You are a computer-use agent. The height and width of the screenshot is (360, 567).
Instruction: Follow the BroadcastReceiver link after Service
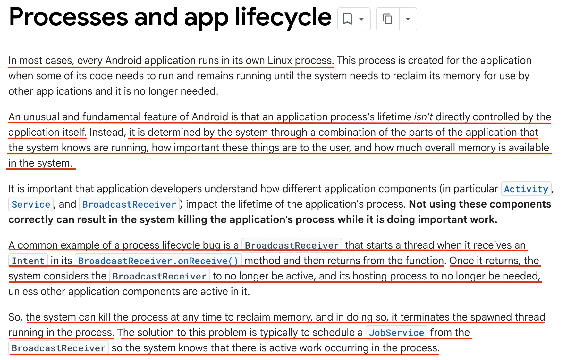coord(129,204)
